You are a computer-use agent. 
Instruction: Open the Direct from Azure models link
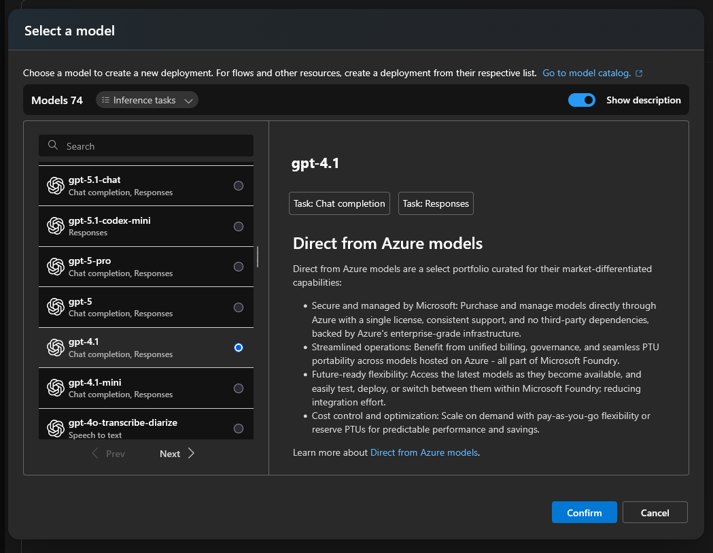coord(424,452)
